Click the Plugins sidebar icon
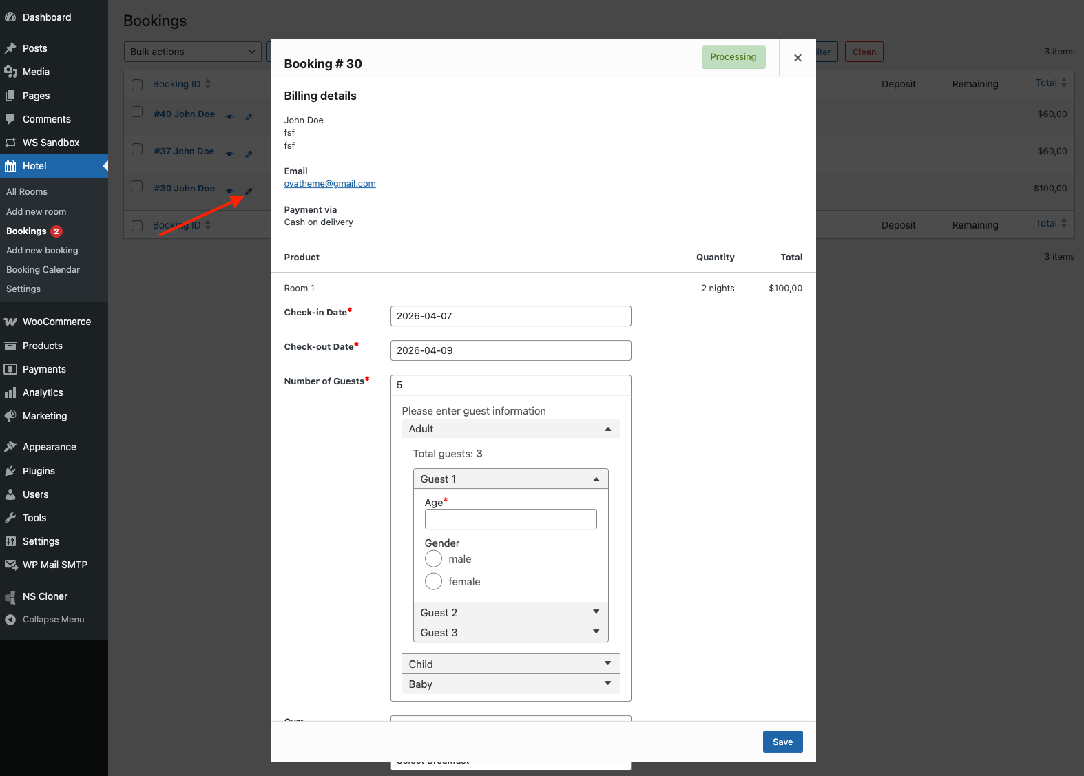The image size is (1084, 776). 10,471
